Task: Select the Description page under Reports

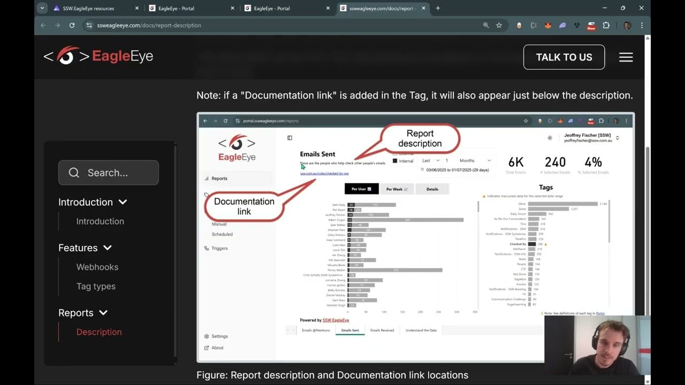Action: coord(99,332)
